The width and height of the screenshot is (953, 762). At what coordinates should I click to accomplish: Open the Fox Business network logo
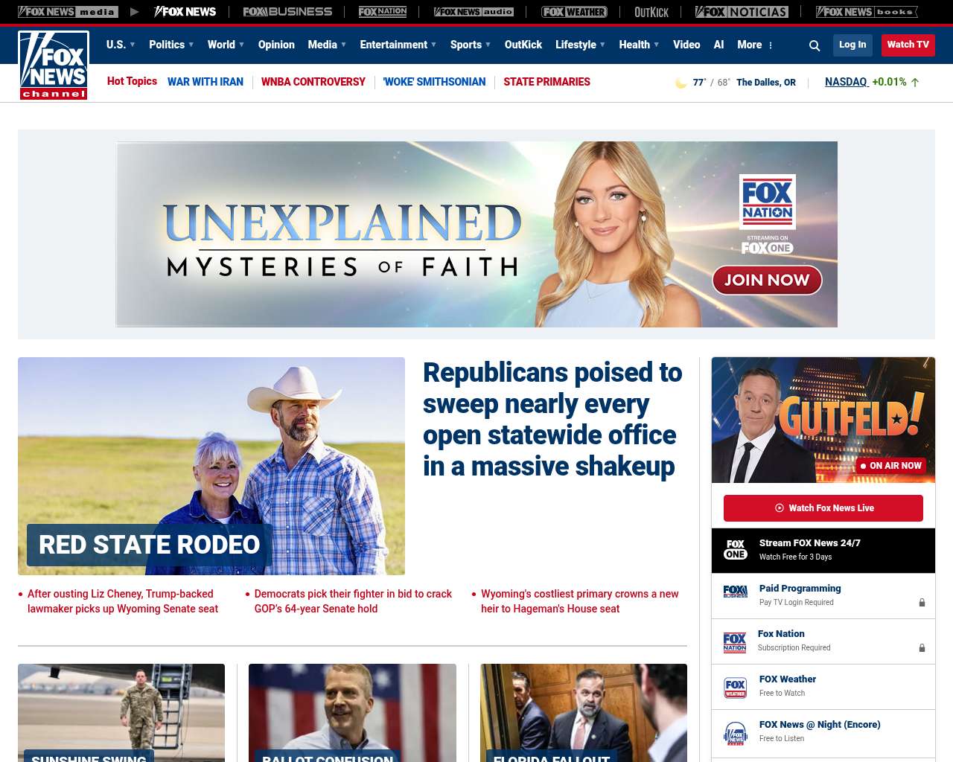coord(287,12)
